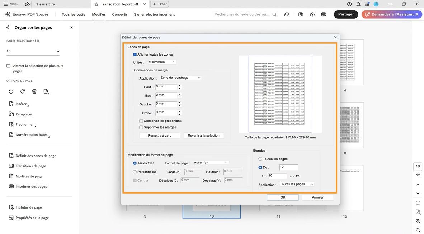Click the cloud upload icon
This screenshot has height=234, width=424.
pyautogui.click(x=312, y=15)
